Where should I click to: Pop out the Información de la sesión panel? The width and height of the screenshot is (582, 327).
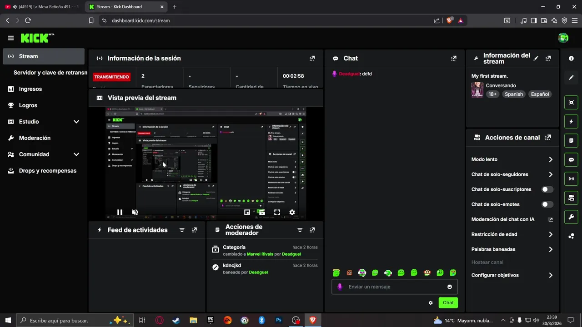click(312, 59)
